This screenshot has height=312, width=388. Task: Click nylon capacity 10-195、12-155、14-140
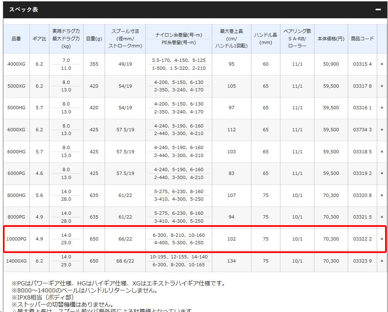pyautogui.click(x=179, y=257)
